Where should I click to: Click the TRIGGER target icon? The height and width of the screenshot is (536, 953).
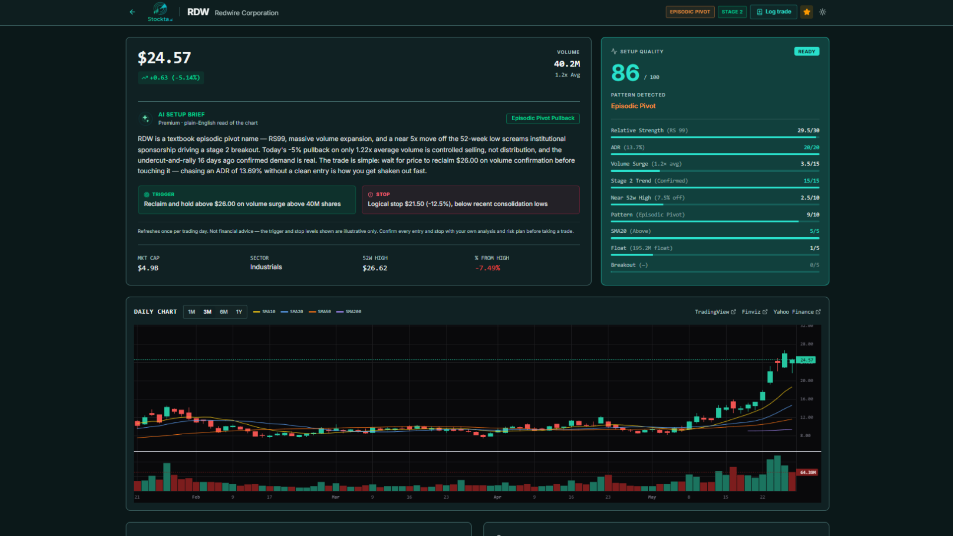point(147,195)
